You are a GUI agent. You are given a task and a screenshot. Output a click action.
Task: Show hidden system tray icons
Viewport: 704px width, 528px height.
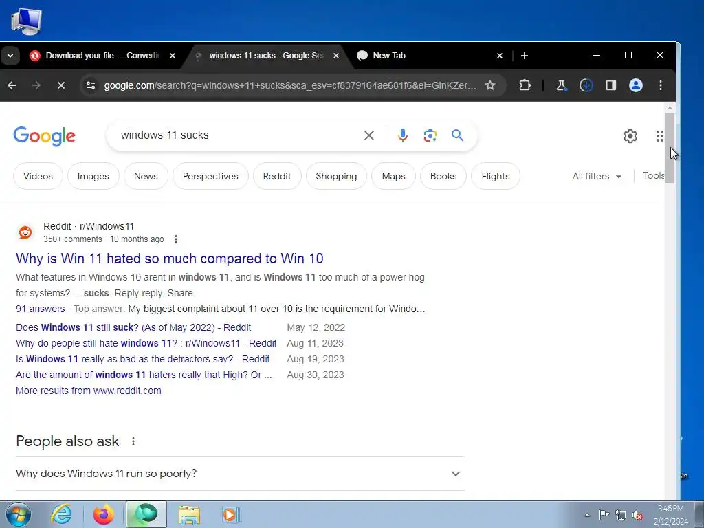[x=587, y=515]
